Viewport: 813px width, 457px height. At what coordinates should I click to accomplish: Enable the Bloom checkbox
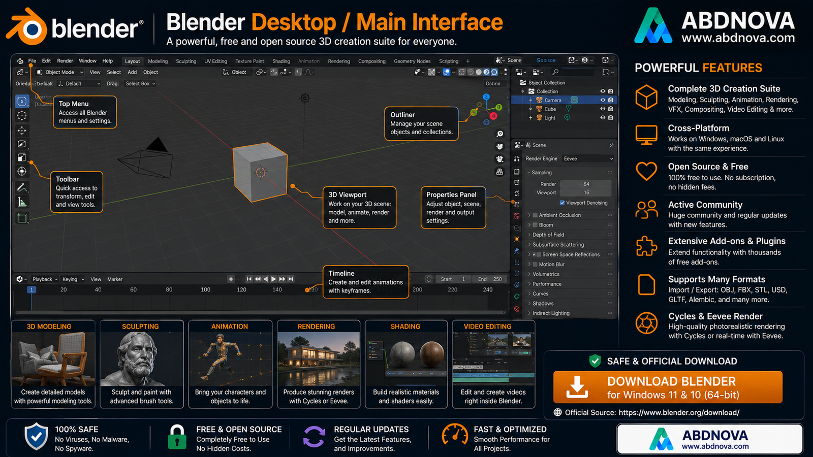[x=535, y=225]
